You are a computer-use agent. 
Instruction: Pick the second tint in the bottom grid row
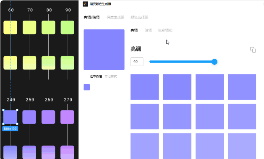pyautogui.click(x=177, y=146)
